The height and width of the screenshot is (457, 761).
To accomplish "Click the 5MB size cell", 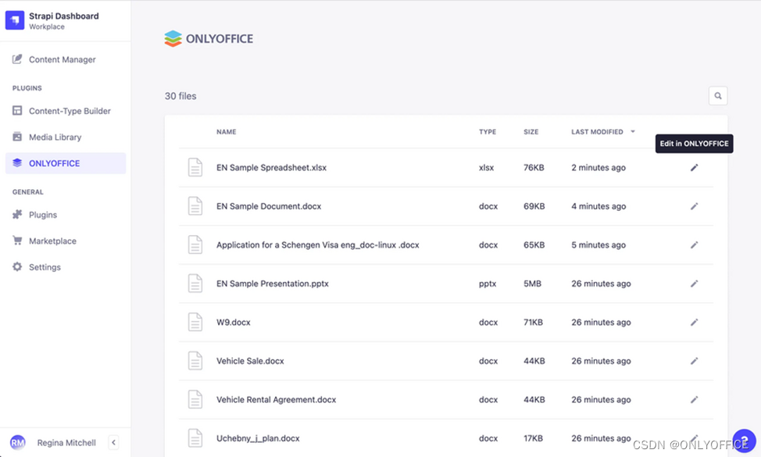I will 532,284.
